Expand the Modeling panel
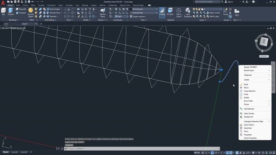Image resolution: width=276 pixels, height=155 pixels. pyautogui.click(x=13, y=20)
